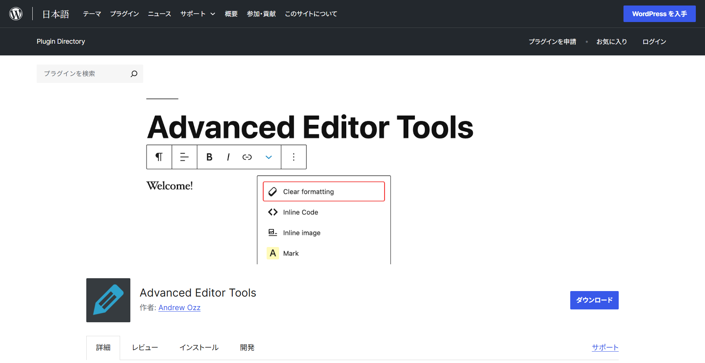This screenshot has height=363, width=705.
Task: Click the search magnifier icon
Action: point(134,74)
